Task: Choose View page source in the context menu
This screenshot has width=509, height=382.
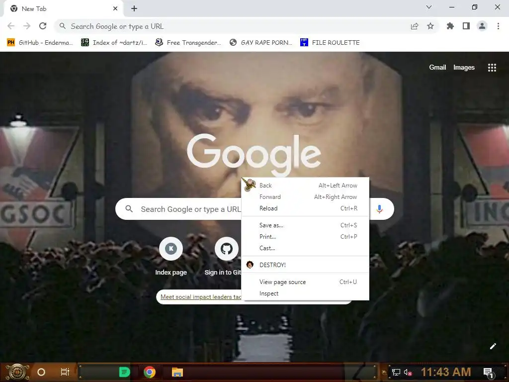Action: [305, 282]
